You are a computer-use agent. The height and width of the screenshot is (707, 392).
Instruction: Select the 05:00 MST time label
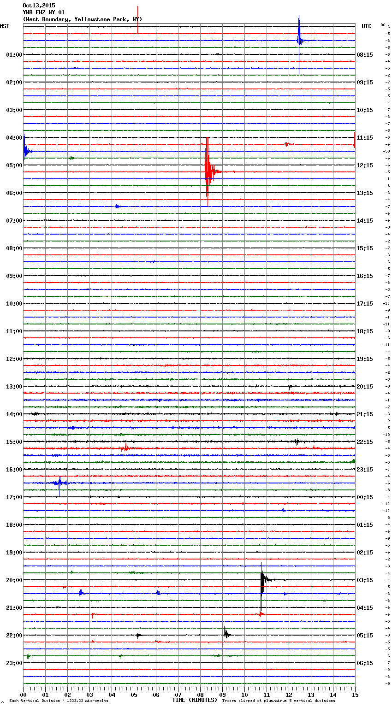click(x=14, y=165)
